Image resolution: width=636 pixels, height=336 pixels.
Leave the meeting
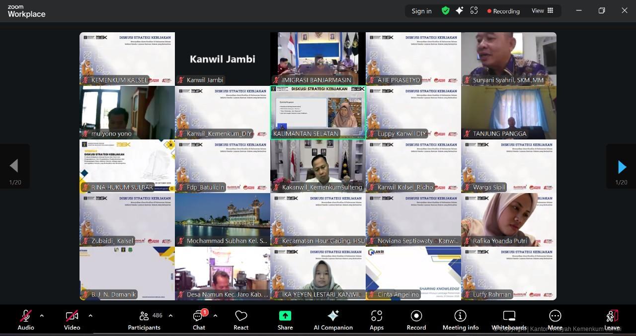point(612,320)
